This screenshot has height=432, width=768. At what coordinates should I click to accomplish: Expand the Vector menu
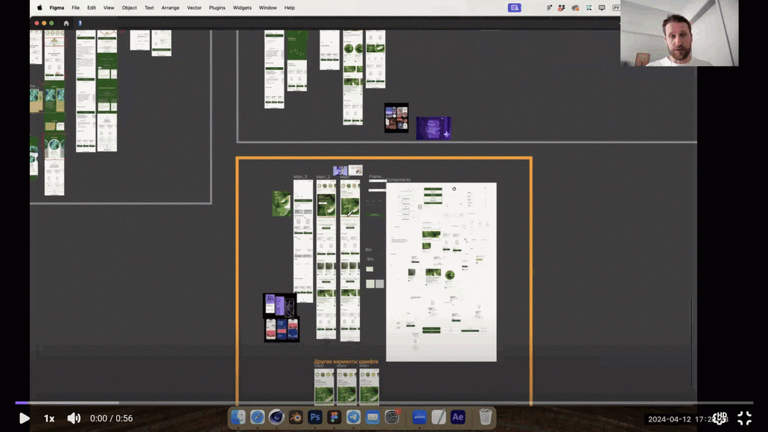[x=194, y=7]
